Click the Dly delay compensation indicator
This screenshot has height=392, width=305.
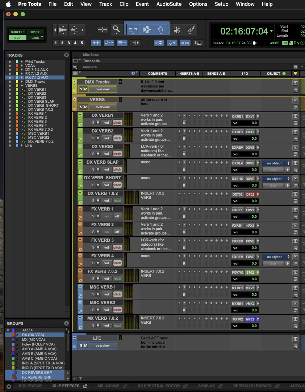point(296,43)
